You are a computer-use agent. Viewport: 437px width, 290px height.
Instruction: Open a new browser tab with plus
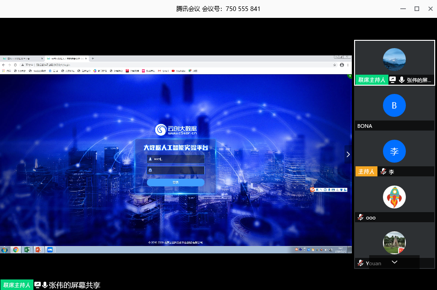(93, 59)
